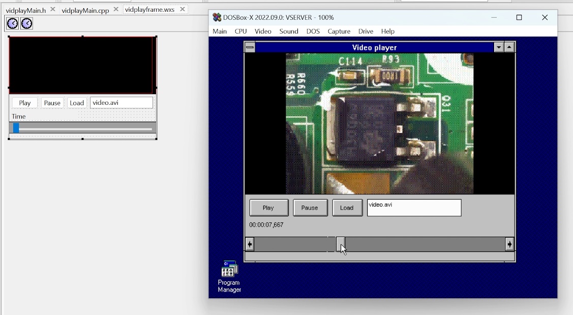Switch to the vidplayMain.cpp tab
This screenshot has height=315, width=573.
coord(85,10)
